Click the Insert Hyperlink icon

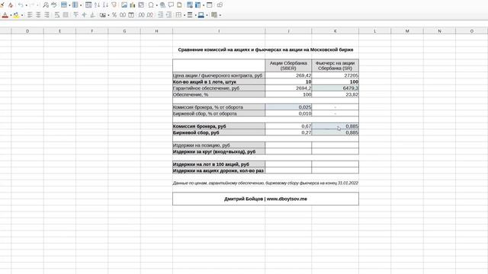[x=162, y=5]
